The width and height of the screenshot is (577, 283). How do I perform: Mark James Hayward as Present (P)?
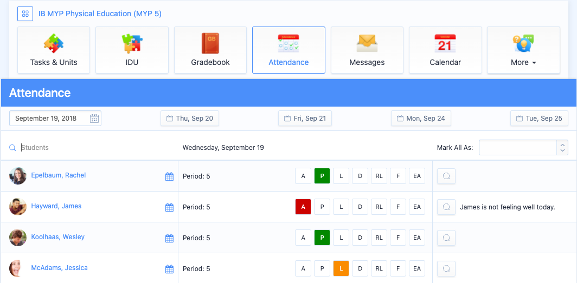(322, 207)
